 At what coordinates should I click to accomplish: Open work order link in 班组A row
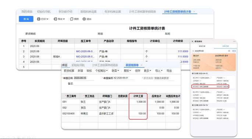pos(85,56)
